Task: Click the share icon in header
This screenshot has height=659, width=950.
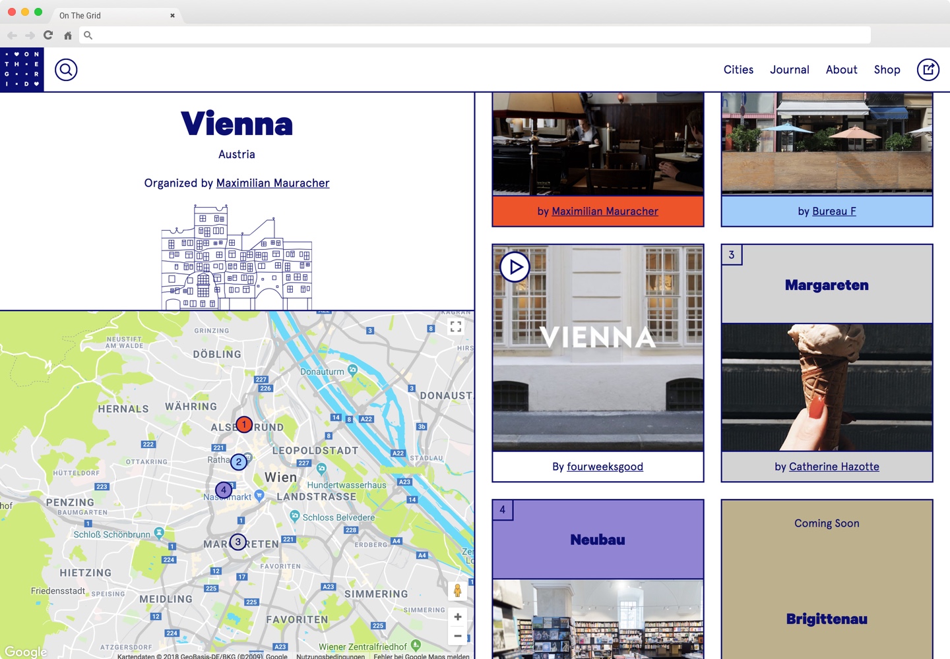Action: coord(928,69)
